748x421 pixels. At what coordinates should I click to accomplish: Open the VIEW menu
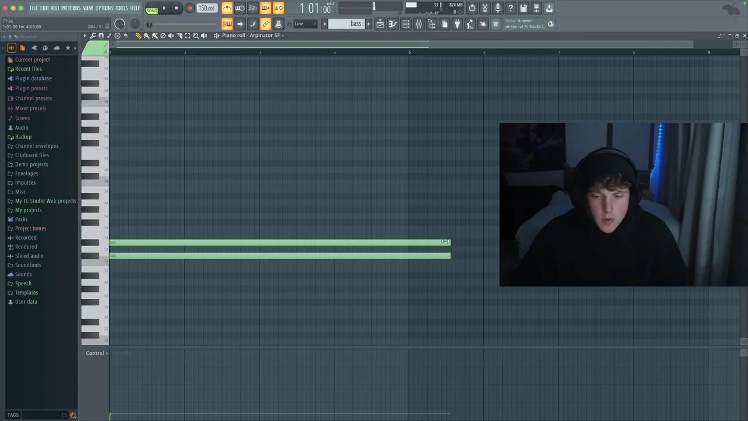(88, 8)
